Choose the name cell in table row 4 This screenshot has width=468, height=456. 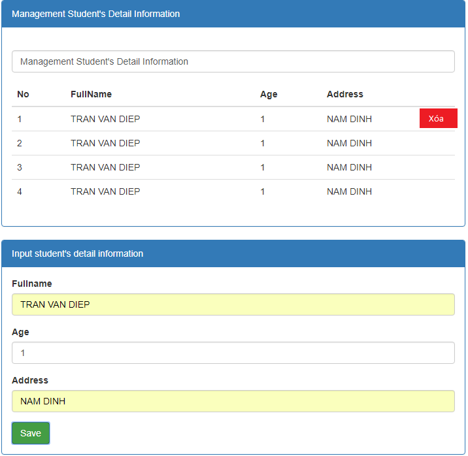pos(105,191)
